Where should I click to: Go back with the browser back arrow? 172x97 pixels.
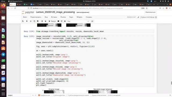(x=9, y=8)
